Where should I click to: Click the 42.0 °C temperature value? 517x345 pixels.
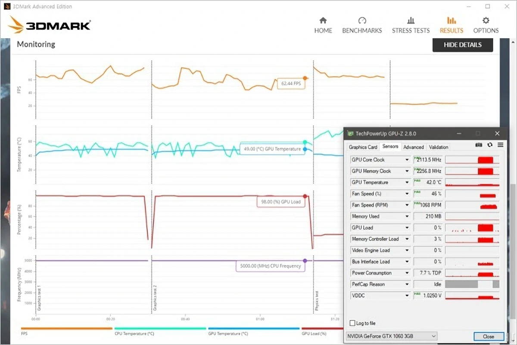(x=428, y=182)
